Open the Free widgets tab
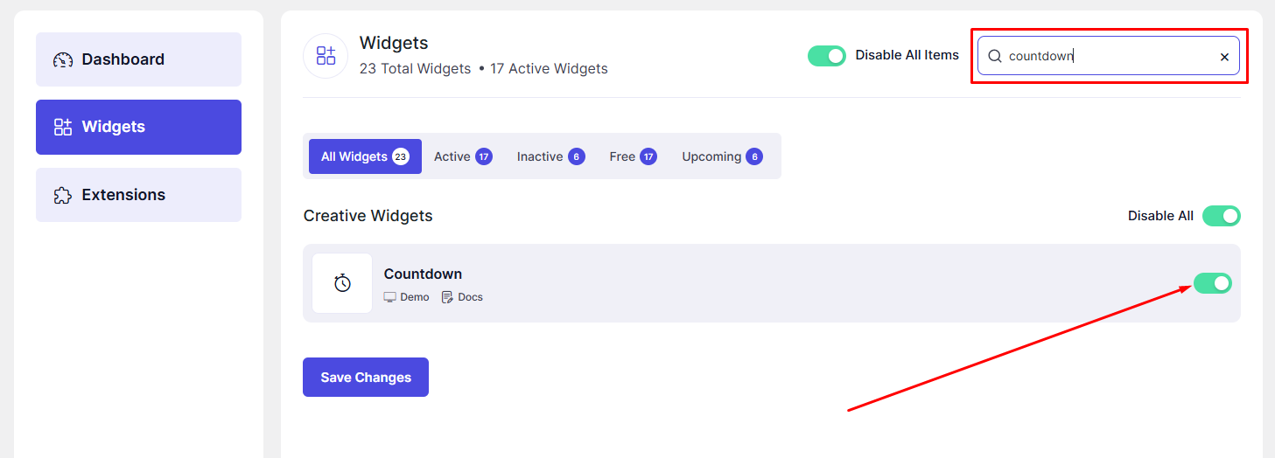Viewport: 1275px width, 458px height. point(633,156)
